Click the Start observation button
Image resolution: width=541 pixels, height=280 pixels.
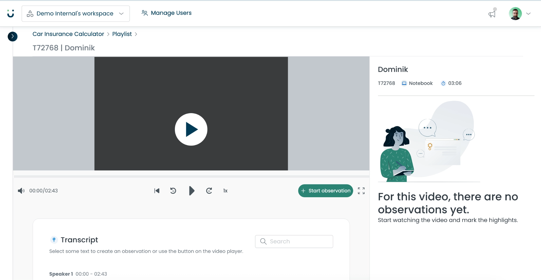pos(325,191)
